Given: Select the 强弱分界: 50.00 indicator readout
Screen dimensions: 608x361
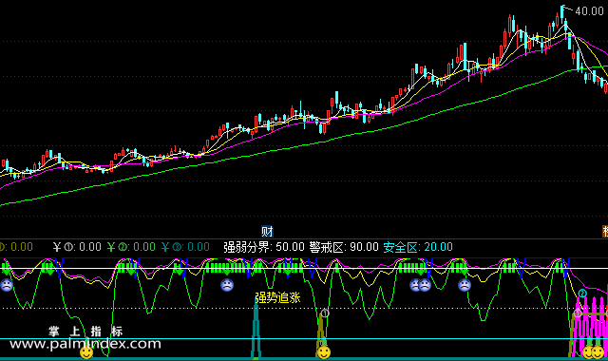Looking at the screenshot, I should click(x=264, y=247).
